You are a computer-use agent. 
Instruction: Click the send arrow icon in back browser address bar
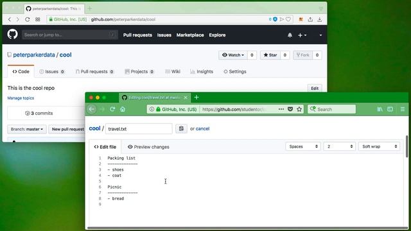coord(282,19)
